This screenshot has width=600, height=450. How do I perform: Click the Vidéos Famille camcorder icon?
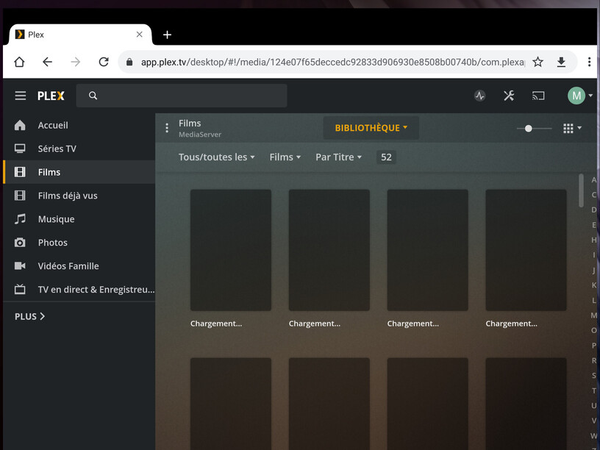coord(20,266)
